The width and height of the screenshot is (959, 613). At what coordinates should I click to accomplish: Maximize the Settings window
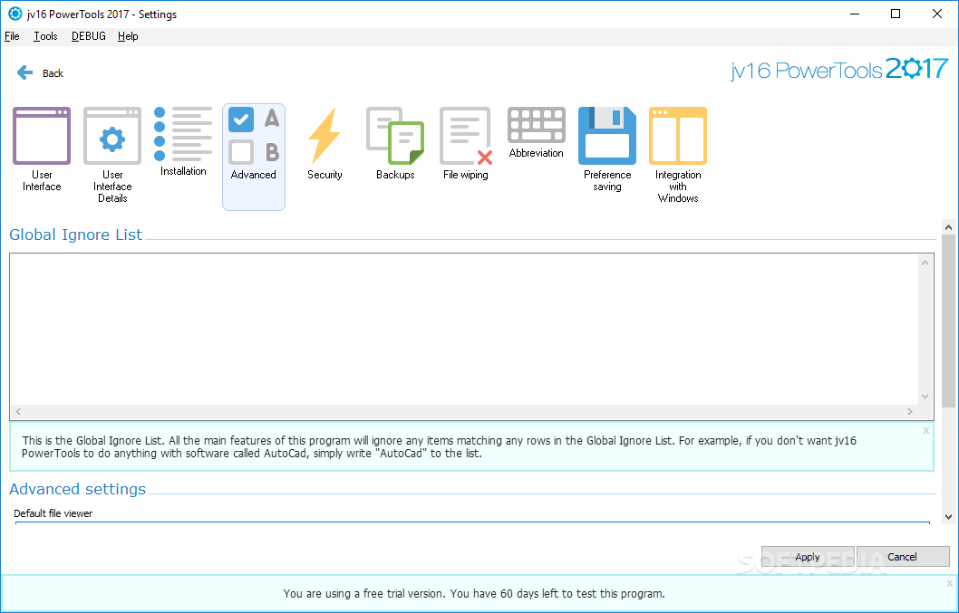[x=896, y=14]
